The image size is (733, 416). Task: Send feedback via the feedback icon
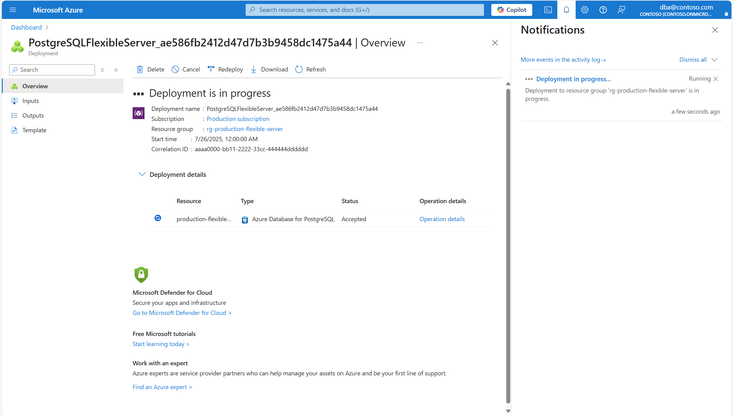tap(621, 9)
